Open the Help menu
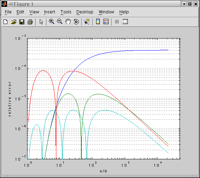 (x=124, y=12)
